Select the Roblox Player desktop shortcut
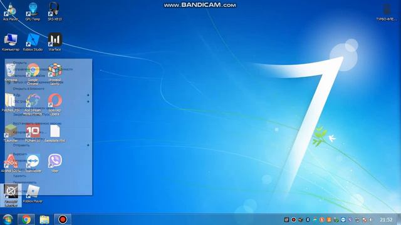This screenshot has height=225, width=401. [x=33, y=194]
